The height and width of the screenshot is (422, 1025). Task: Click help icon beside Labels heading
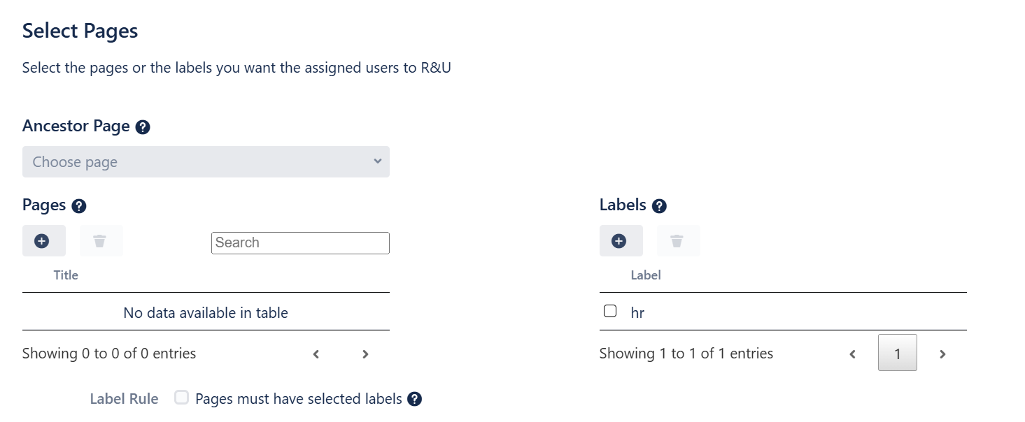pyautogui.click(x=659, y=206)
